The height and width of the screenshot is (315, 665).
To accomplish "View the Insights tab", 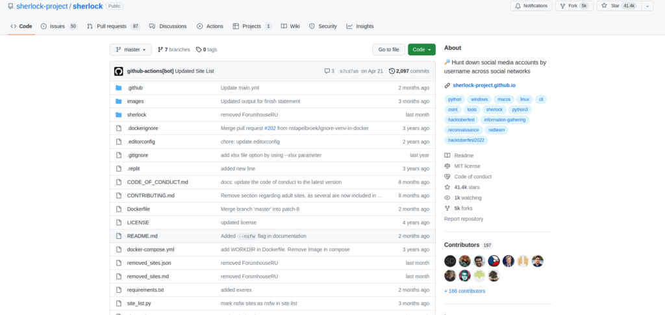I will (360, 26).
